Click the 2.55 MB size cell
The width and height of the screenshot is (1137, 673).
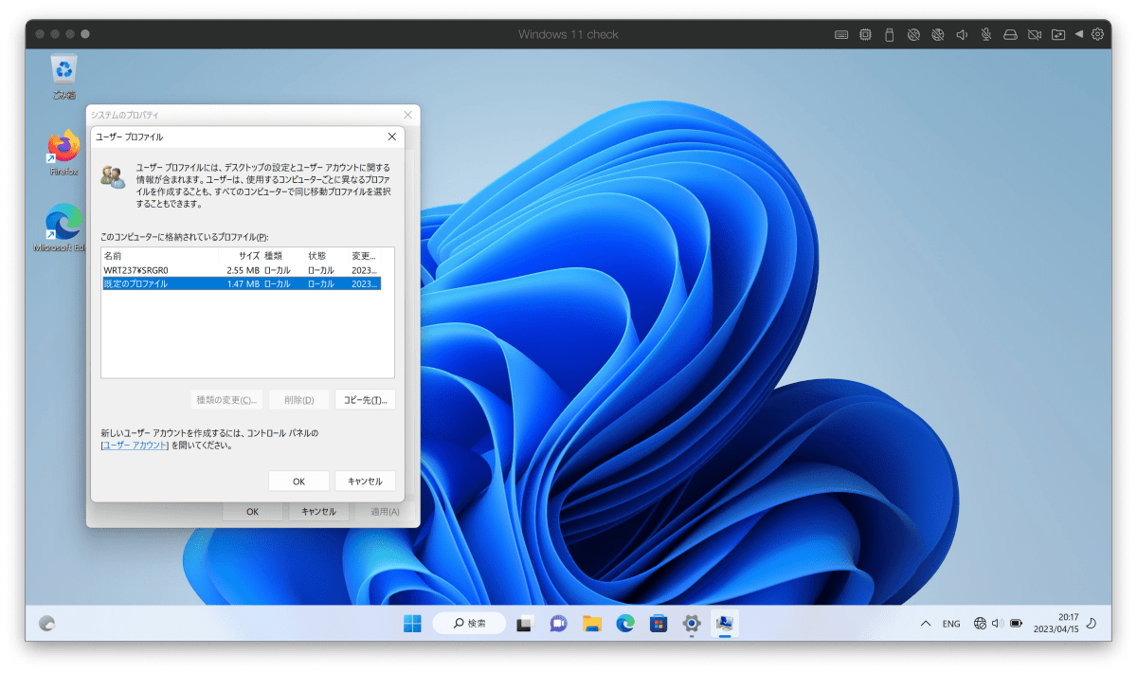[243, 270]
